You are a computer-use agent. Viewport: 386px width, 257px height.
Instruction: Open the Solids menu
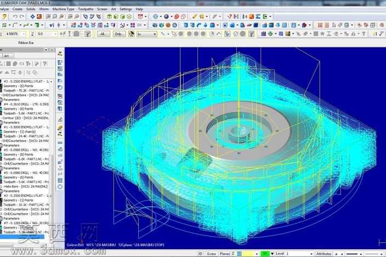(x=31, y=9)
